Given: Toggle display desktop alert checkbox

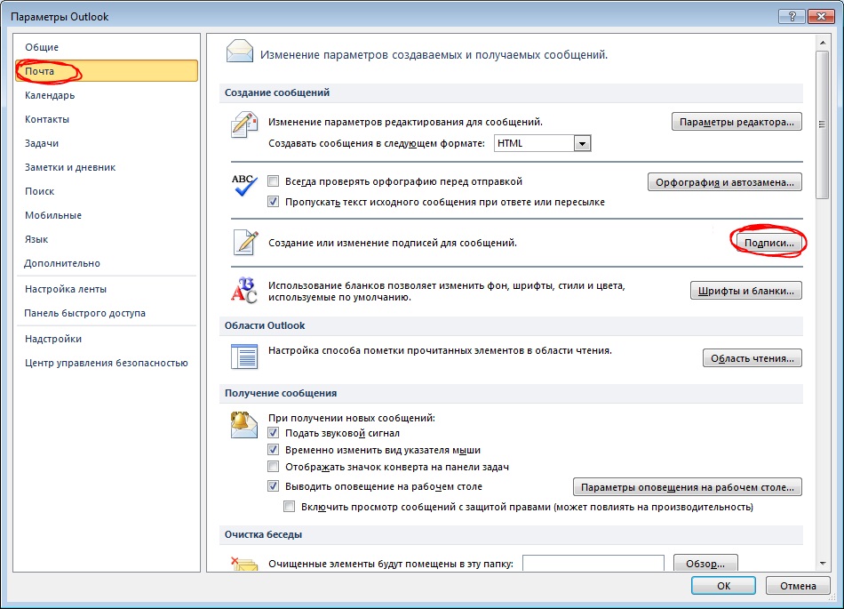Looking at the screenshot, I should (274, 486).
